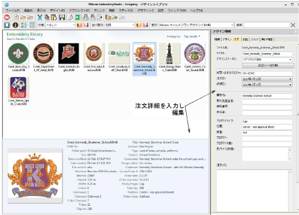Click ascending order beside the 並べ替え dropdown
Viewport: 299px width, 215px height.
click(139, 25)
